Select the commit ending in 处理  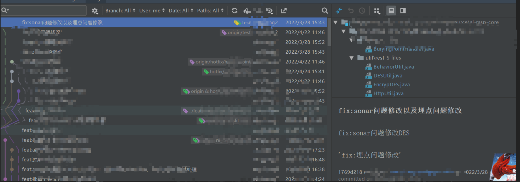pos(164,170)
